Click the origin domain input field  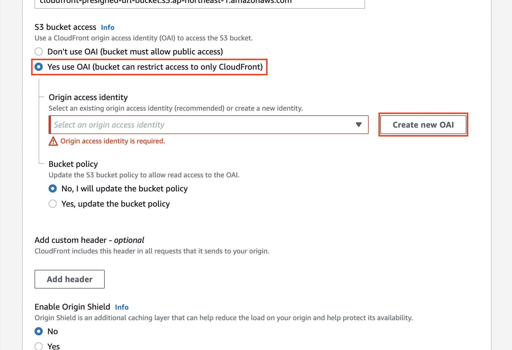click(x=200, y=3)
